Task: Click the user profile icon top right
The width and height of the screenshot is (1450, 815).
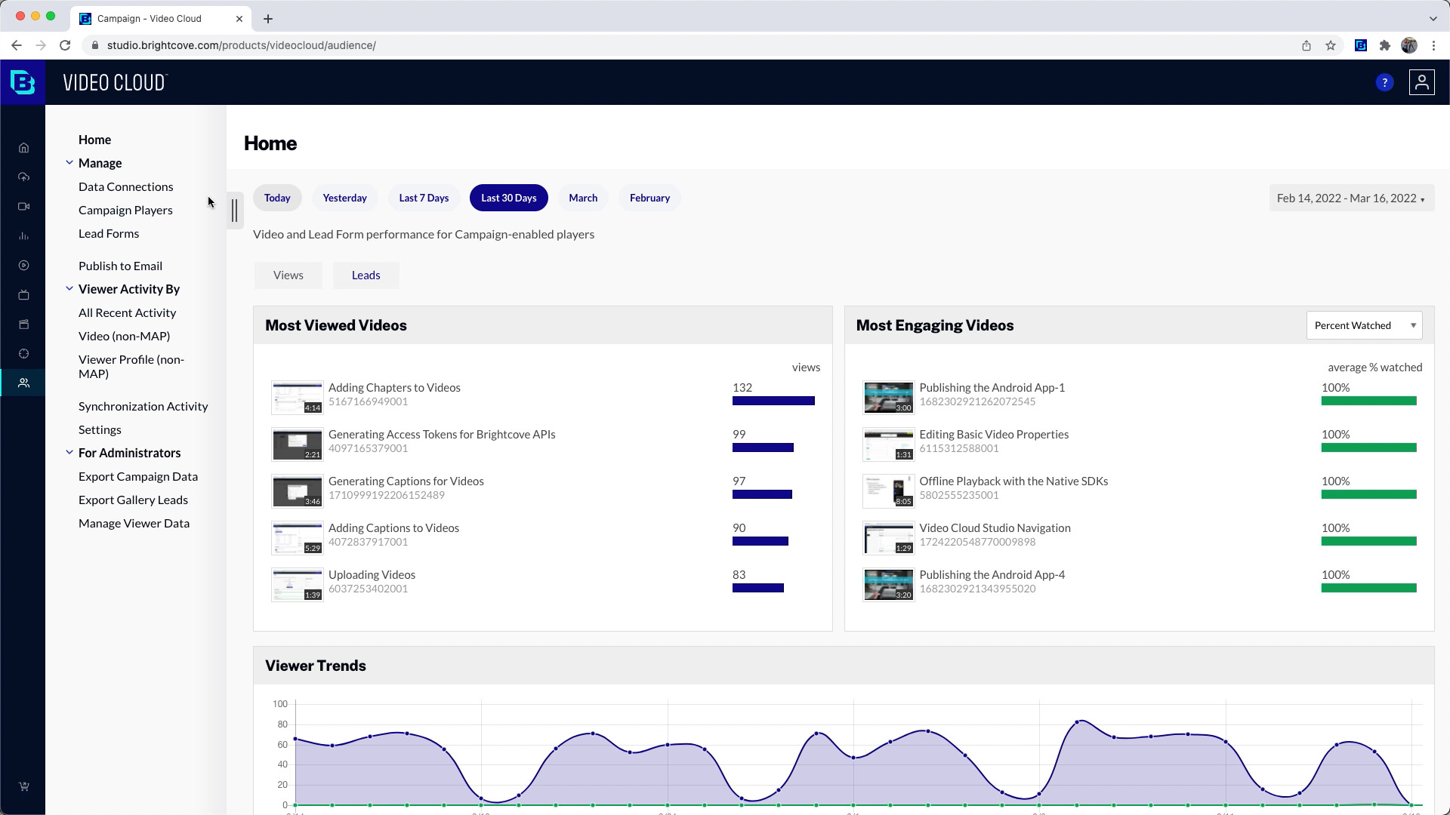Action: [x=1421, y=82]
